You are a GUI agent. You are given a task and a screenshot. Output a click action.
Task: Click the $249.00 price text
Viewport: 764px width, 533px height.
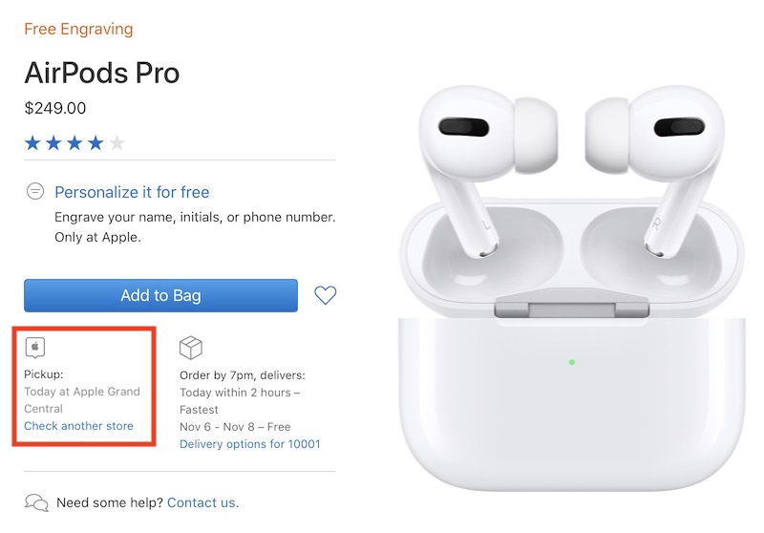(x=55, y=108)
